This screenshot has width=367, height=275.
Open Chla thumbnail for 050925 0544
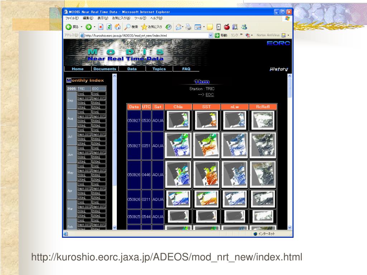[x=178, y=217]
